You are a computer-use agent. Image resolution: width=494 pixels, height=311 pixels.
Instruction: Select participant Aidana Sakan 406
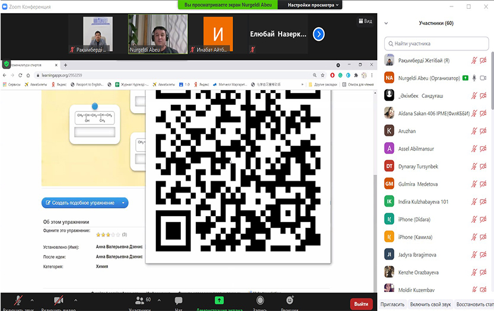pyautogui.click(x=436, y=113)
